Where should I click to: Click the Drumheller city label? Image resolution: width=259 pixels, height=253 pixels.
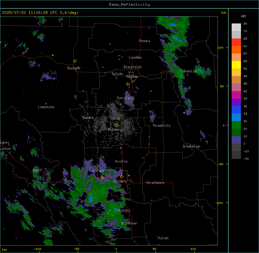192,146
